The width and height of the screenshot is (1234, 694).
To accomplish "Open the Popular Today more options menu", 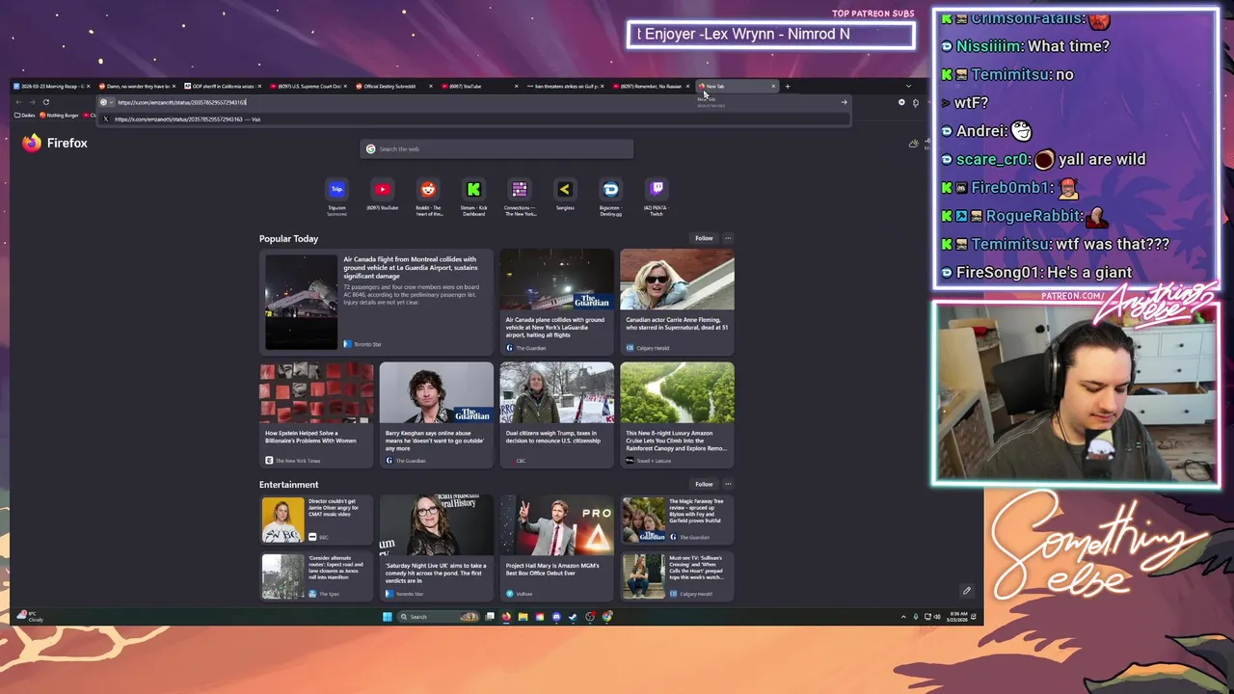I will pos(728,238).
